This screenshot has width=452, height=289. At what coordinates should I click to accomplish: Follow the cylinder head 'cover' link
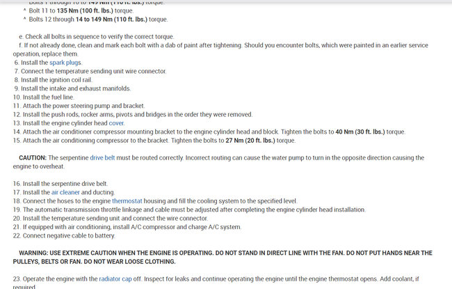point(117,123)
